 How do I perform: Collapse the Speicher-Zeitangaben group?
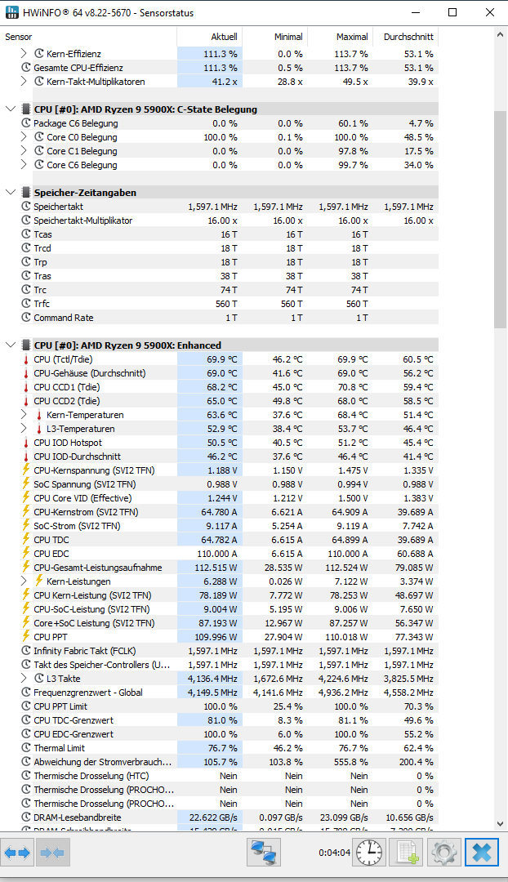click(10, 193)
